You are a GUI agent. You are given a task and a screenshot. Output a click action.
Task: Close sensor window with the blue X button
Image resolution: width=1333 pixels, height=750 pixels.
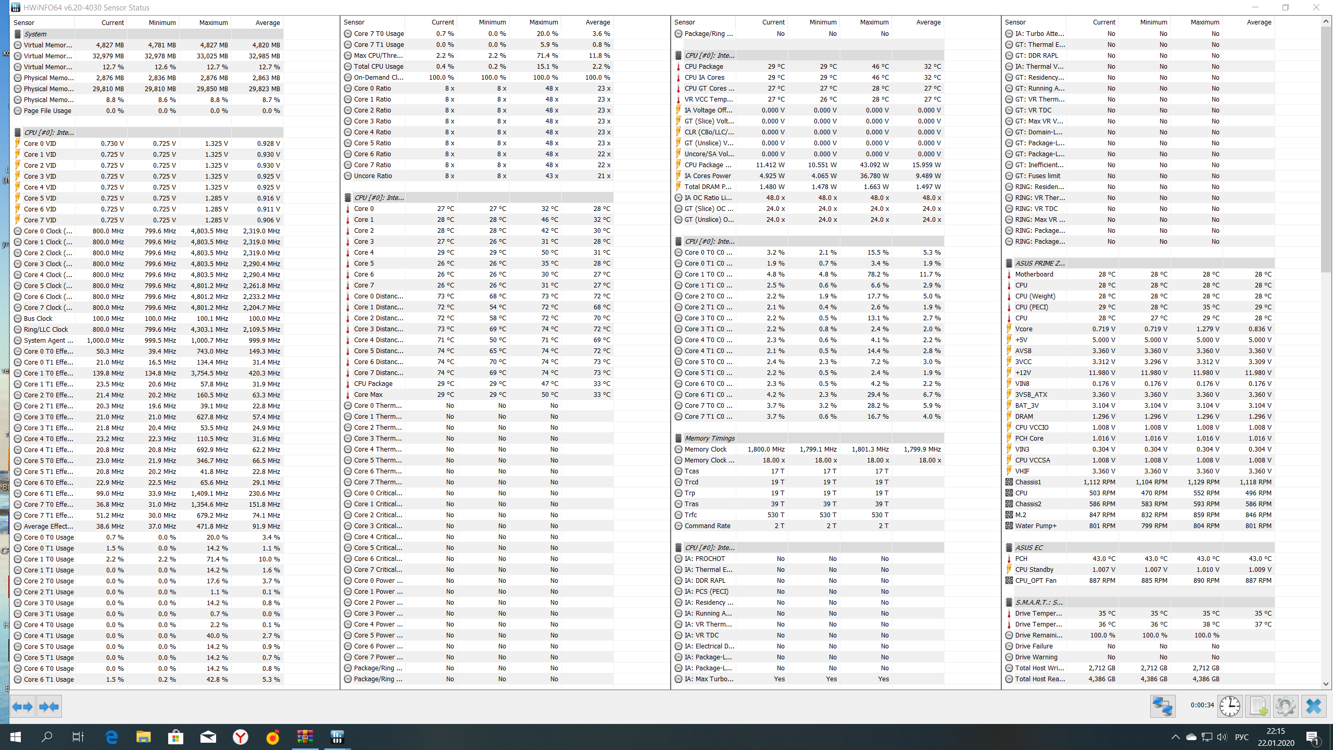(1313, 706)
